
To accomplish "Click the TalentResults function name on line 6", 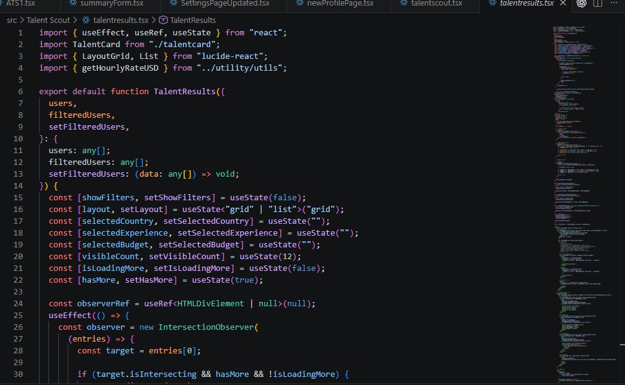I will click(x=185, y=91).
